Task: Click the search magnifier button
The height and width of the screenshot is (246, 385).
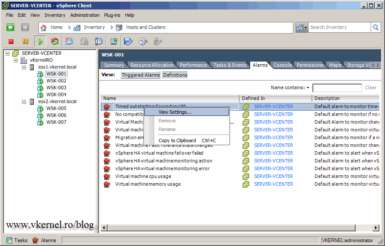Action: [375, 28]
